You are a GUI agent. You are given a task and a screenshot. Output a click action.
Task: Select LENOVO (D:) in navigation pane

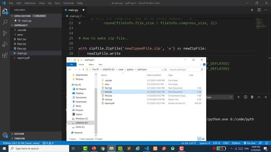pyautogui.click(x=82, y=123)
